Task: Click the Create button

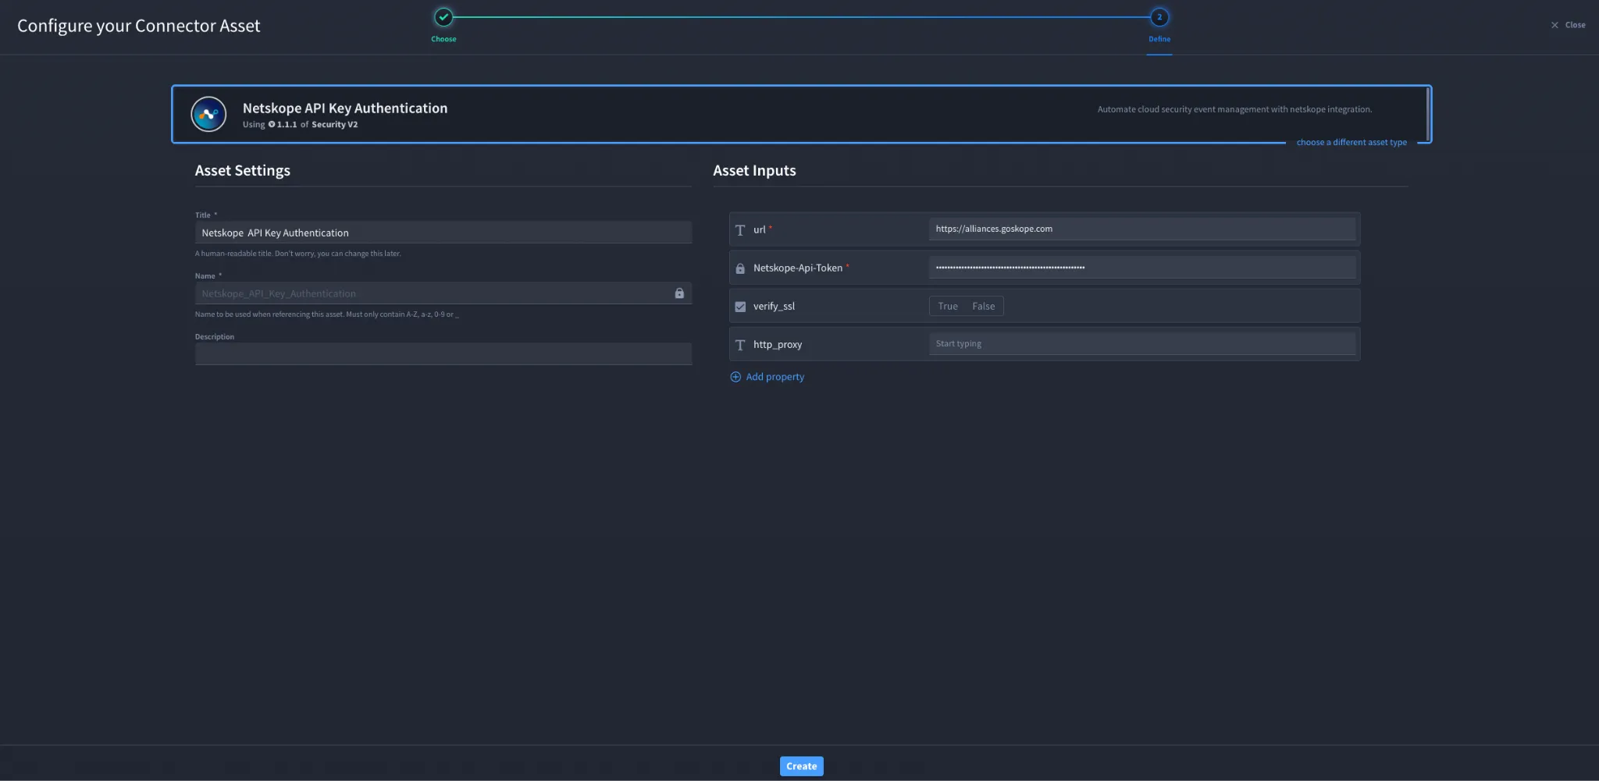Action: pos(802,766)
